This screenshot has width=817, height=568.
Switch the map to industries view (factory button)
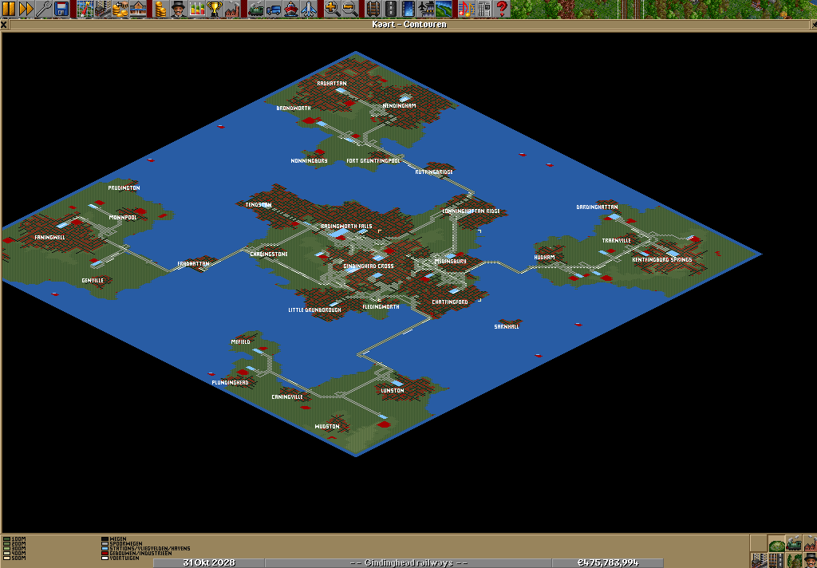click(x=810, y=543)
